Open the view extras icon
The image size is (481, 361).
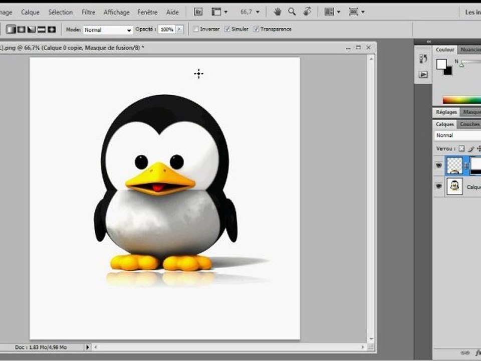(216, 12)
